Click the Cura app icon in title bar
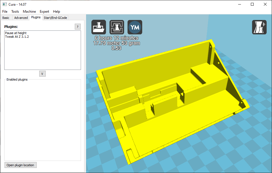Viewport: 272px width, 173px height. click(x=5, y=4)
